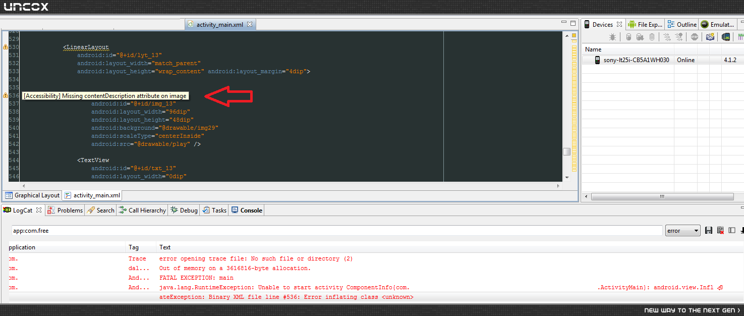This screenshot has height=316, width=744.
Task: Open the Debug tab
Action: (x=184, y=210)
